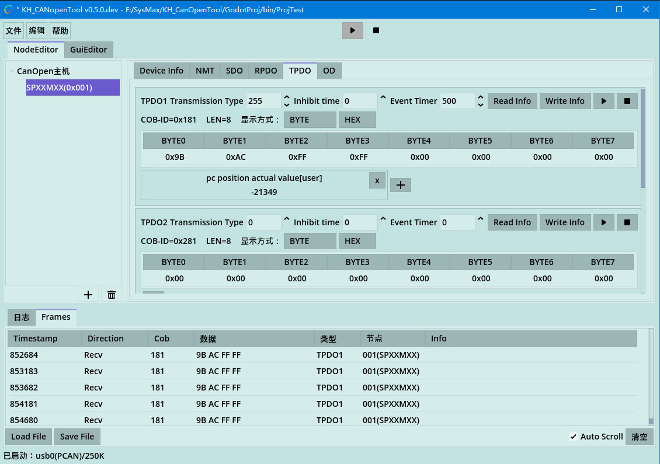660x464 pixels.
Task: Add a node with the plus icon
Action: click(88, 295)
